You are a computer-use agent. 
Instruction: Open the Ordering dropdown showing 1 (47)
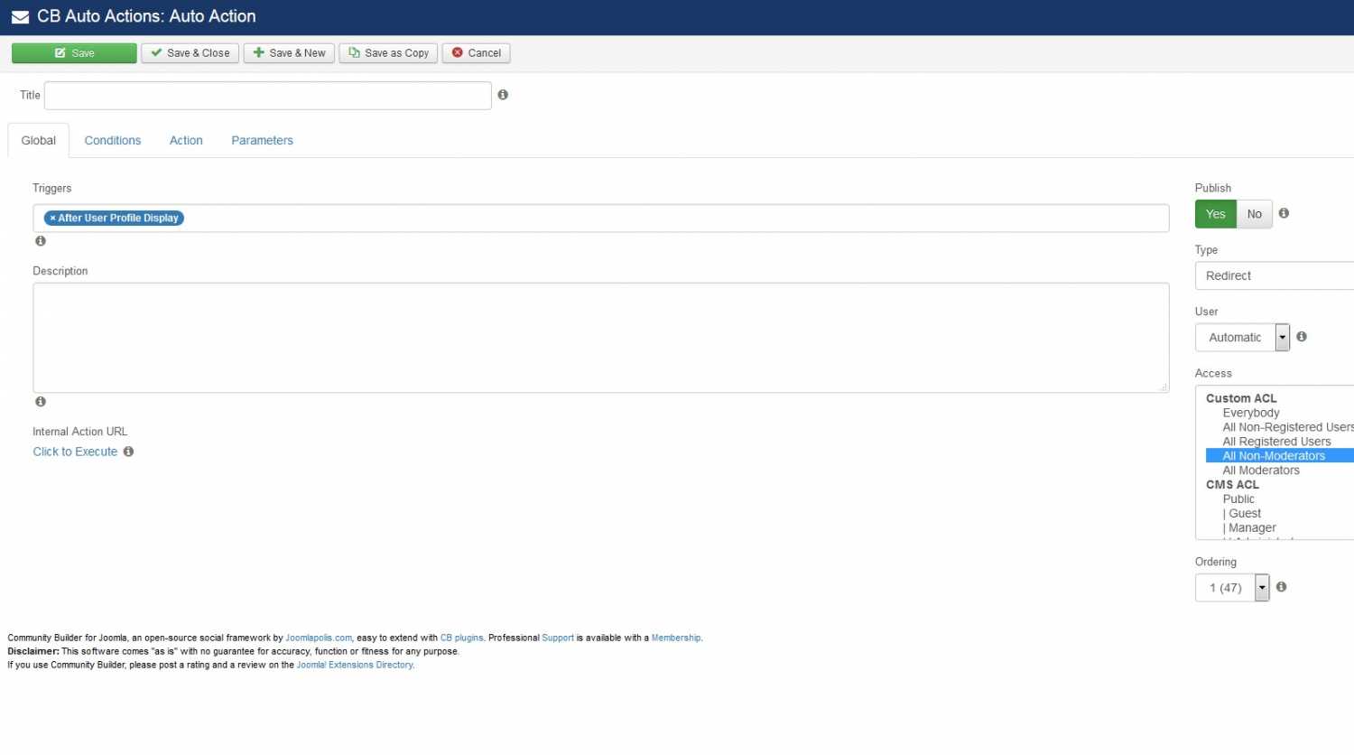(x=1232, y=588)
